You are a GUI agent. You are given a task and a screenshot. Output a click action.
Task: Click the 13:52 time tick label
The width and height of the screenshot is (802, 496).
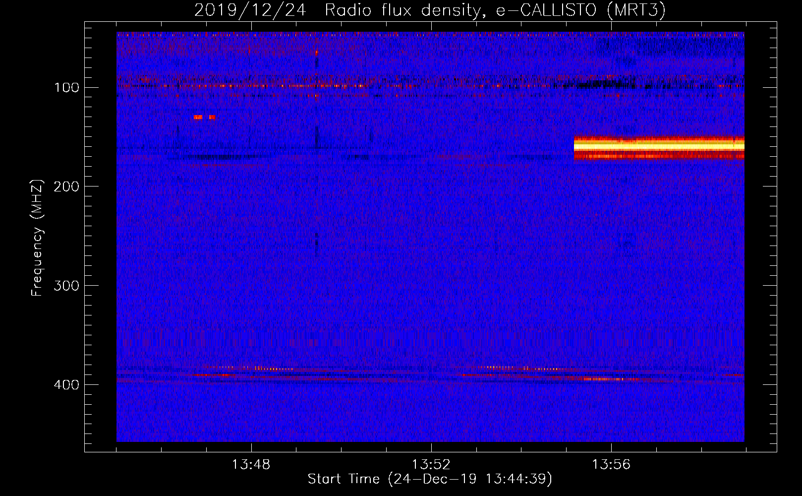431,465
